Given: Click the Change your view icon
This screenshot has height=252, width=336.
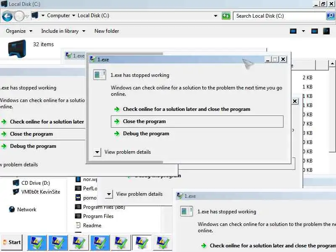Looking at the screenshot, I should tap(293, 31).
